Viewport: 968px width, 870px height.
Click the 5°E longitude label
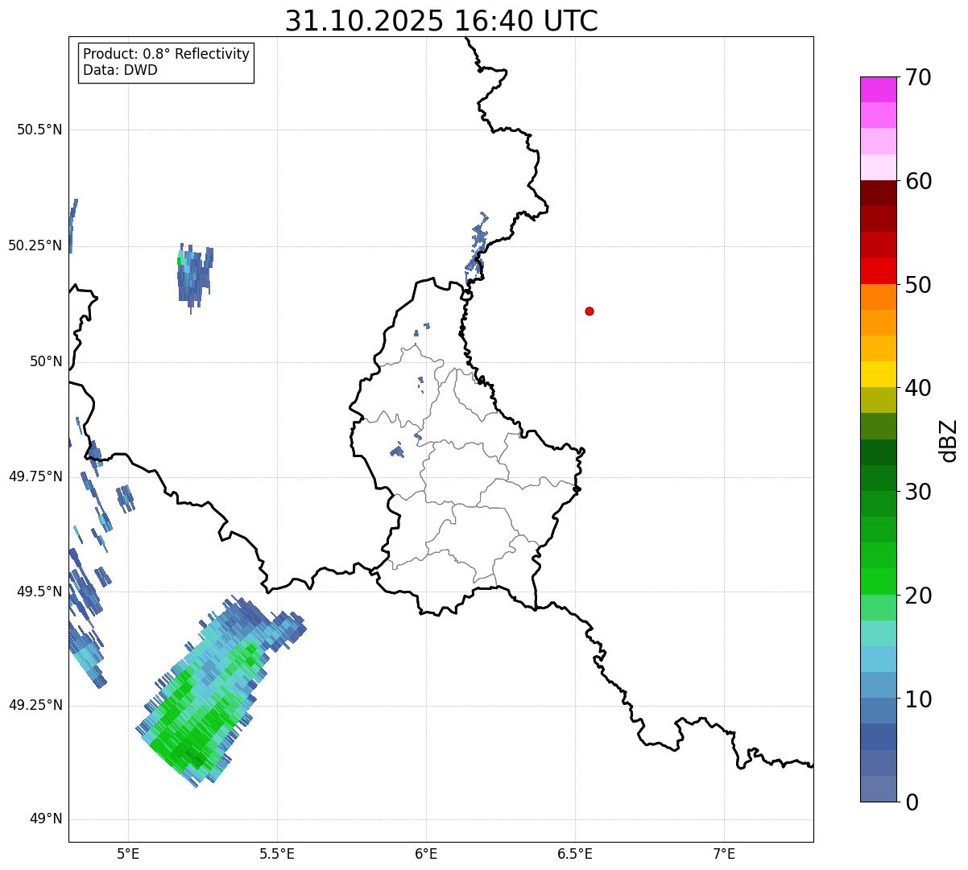128,853
